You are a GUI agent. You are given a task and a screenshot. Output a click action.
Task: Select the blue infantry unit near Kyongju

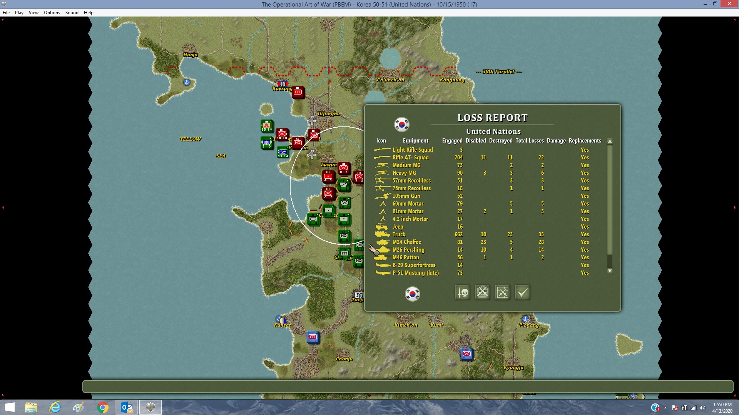[466, 354]
